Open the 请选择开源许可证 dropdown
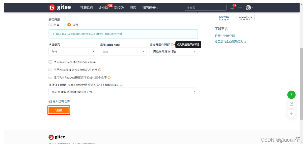The height and width of the screenshot is (145, 304). click(x=174, y=51)
